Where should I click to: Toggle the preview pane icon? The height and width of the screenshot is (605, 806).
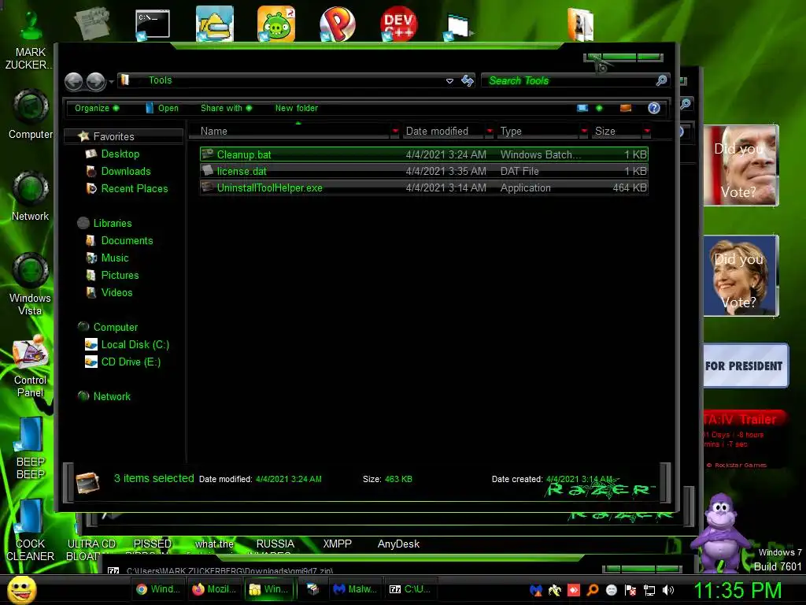coord(626,108)
